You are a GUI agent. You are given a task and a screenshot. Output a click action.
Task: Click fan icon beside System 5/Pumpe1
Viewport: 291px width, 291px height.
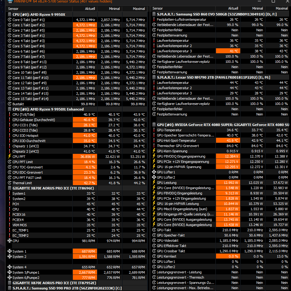pos(10,272)
